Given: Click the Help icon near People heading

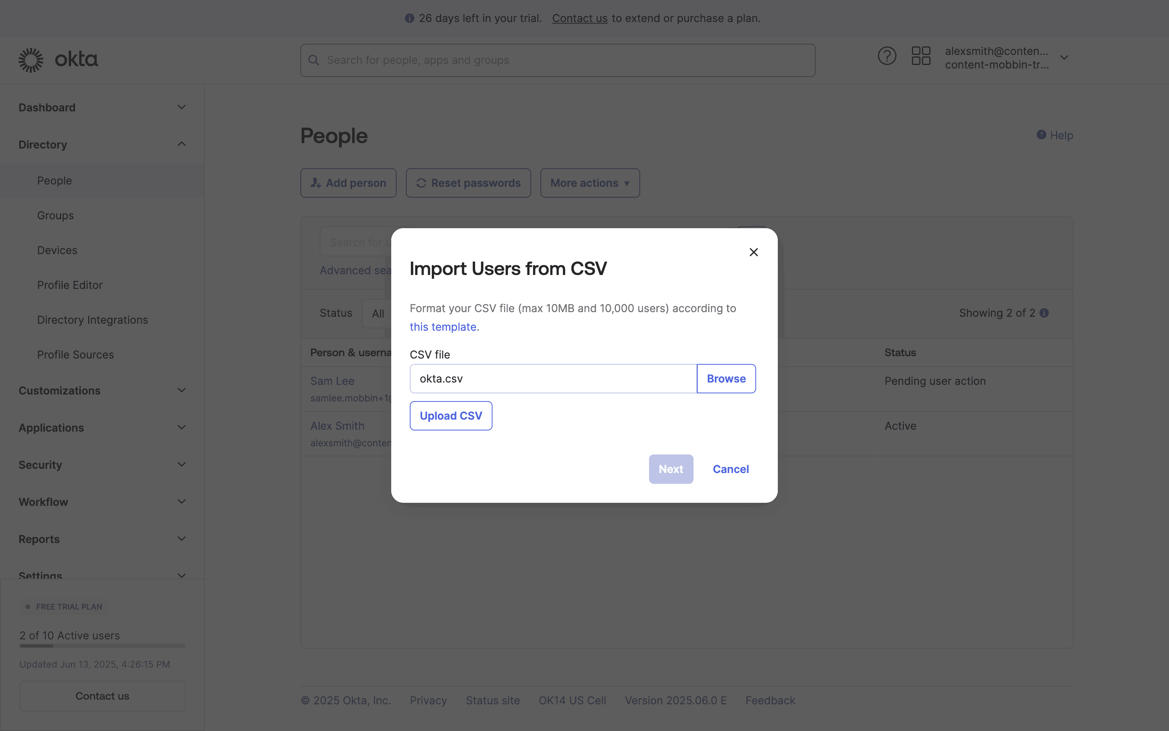Looking at the screenshot, I should click(1041, 135).
